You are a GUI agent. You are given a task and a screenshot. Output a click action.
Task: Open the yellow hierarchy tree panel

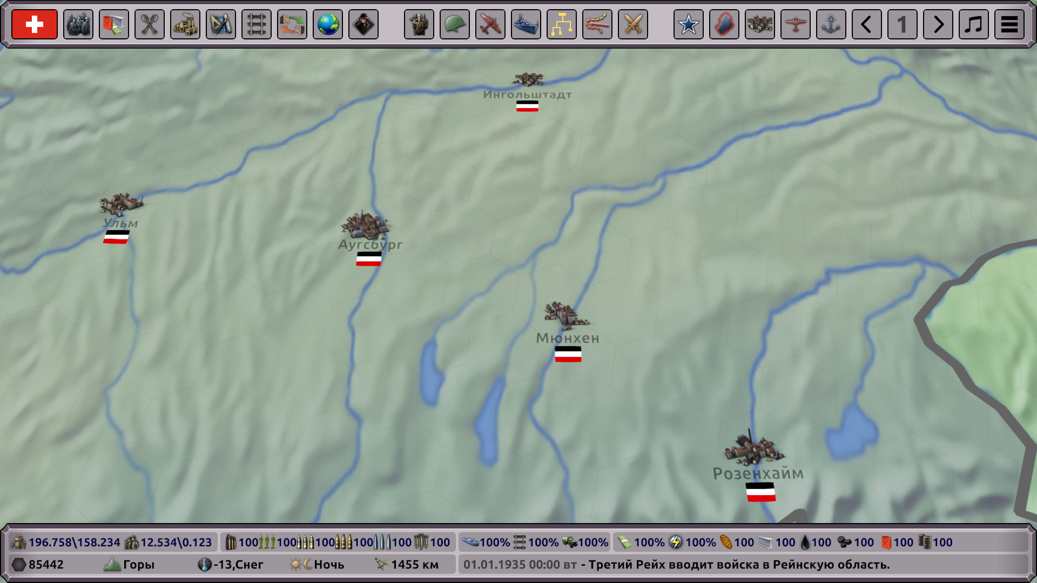click(562, 24)
